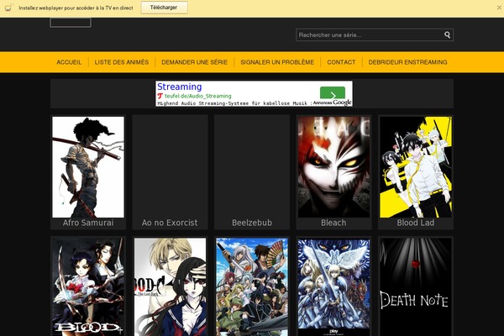Open the Accueil menu item

point(69,62)
